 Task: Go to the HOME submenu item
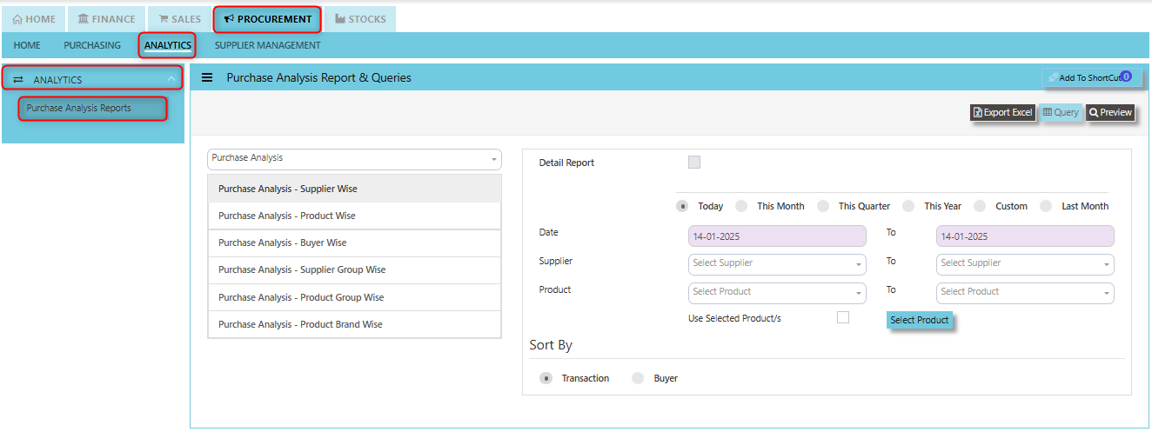pos(27,45)
